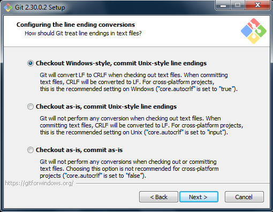Click the Git icon in title bar
This screenshot has height=212, width=273.
click(x=8, y=7)
